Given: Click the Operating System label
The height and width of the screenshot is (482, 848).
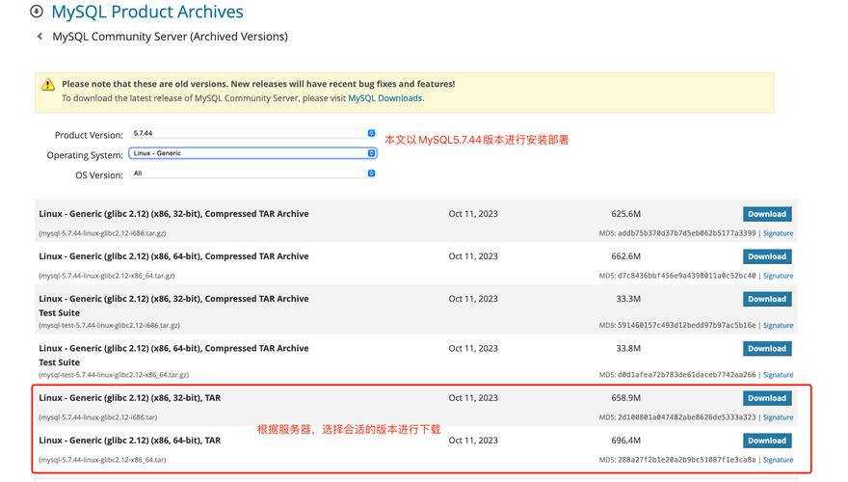Looking at the screenshot, I should point(85,155).
